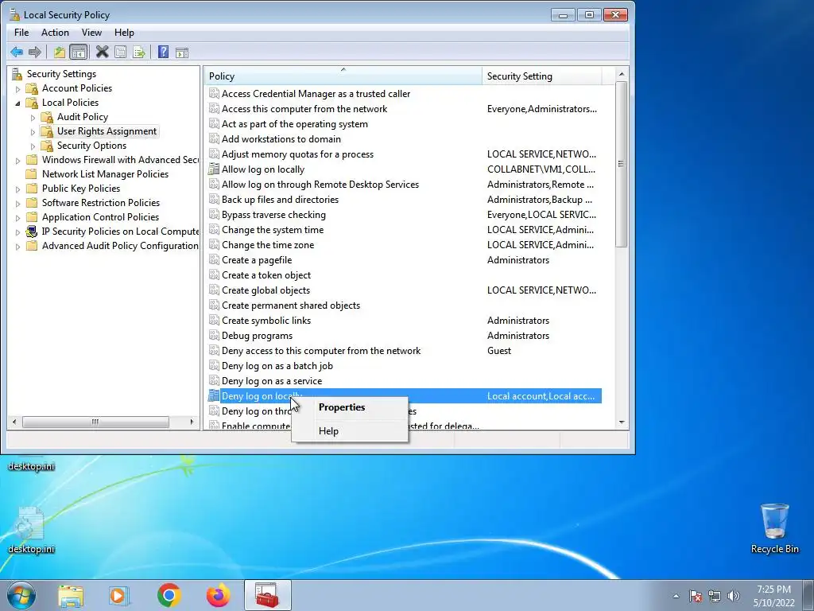The image size is (814, 611).
Task: Expand the Public Key Policies node
Action: [17, 189]
